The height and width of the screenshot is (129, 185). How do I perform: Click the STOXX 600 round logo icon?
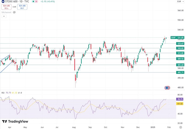point(3,2)
